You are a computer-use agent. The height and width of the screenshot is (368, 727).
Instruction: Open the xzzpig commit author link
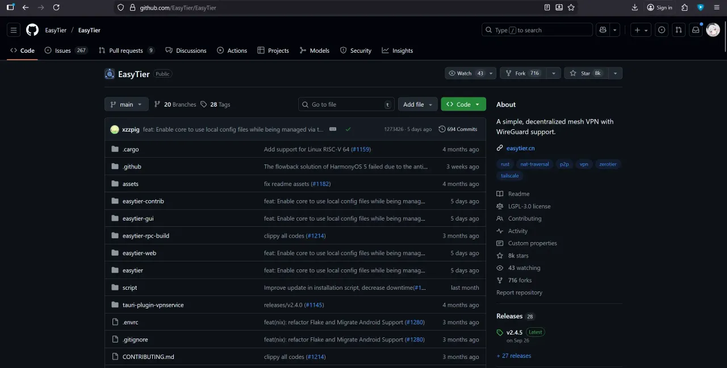pos(131,129)
